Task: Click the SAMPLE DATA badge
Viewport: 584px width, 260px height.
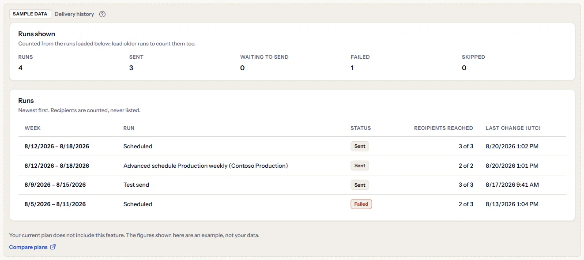Action: click(x=30, y=14)
